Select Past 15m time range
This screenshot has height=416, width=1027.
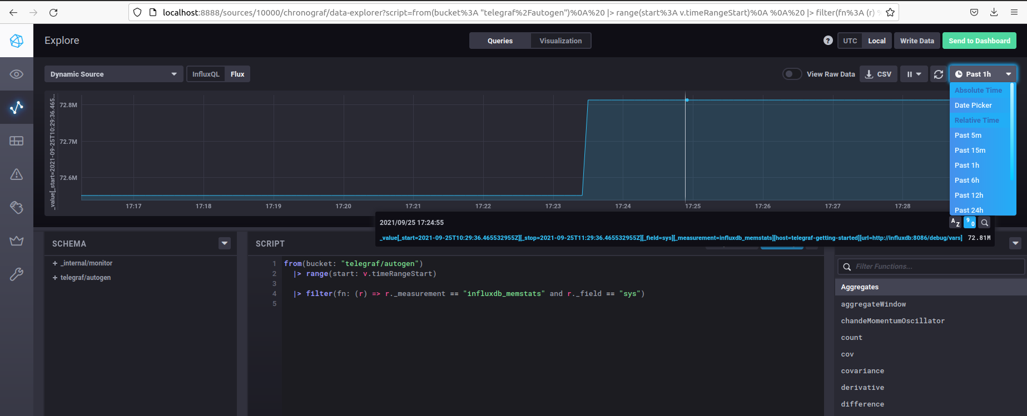(x=980, y=151)
